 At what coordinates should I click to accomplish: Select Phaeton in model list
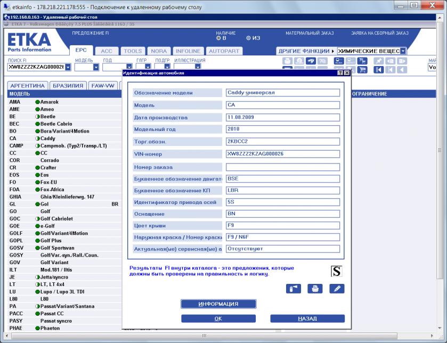[x=64, y=328]
